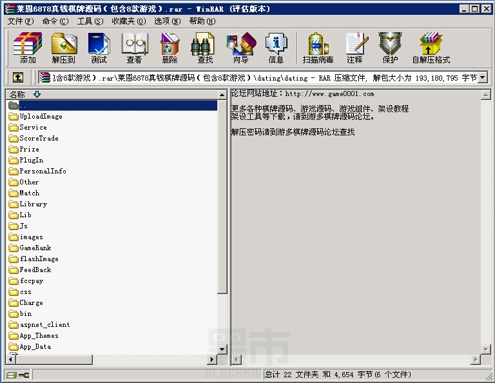Select the FeedBack folder
495x383 pixels.
(30, 270)
